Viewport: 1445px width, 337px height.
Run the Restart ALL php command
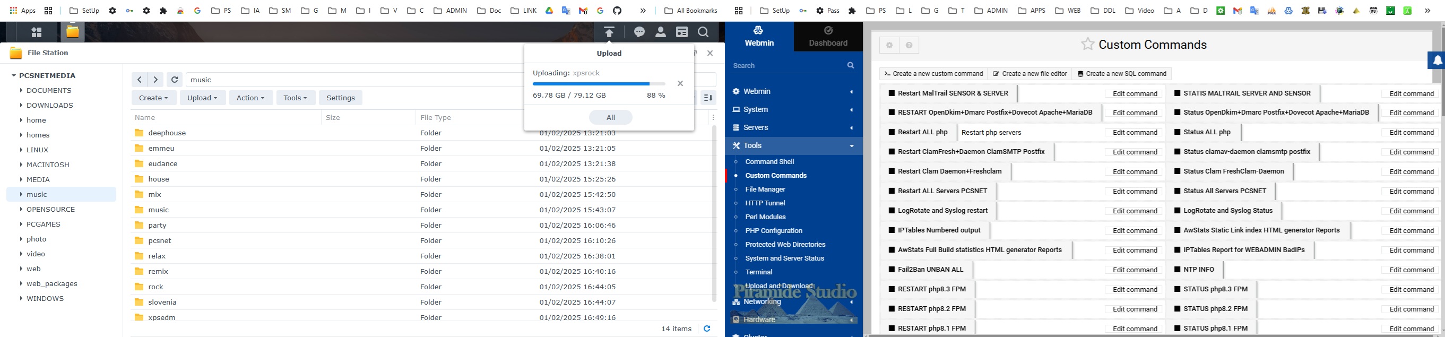[x=918, y=132]
